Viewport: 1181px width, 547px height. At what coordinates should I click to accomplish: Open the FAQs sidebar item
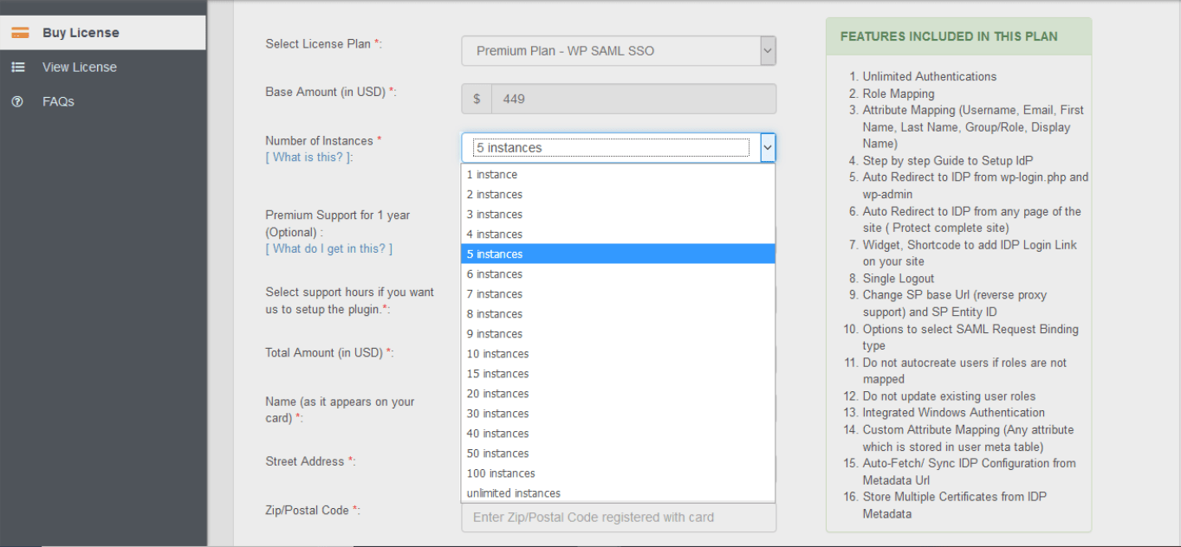point(103,101)
